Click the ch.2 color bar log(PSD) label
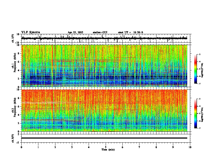This screenshot has height=165, width=214. coord(202,115)
